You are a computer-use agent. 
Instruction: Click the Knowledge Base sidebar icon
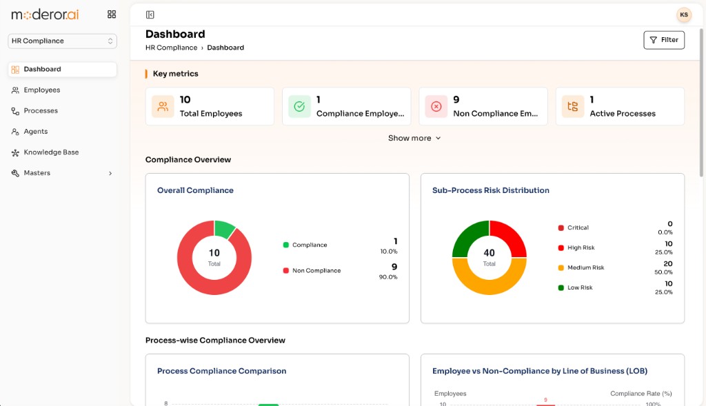point(15,152)
